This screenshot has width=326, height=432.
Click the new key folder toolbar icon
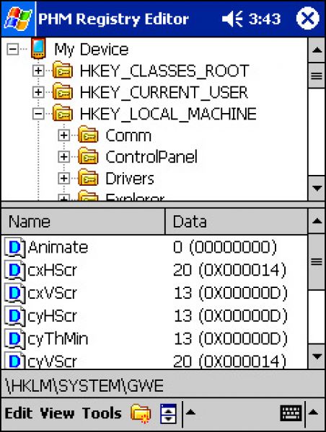tap(141, 413)
